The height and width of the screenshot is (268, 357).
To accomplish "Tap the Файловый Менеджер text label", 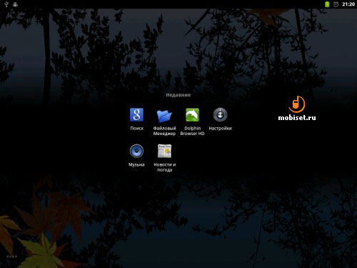I will tap(164, 131).
